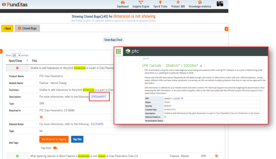Open the Dashboard from top navigation

[123, 4]
